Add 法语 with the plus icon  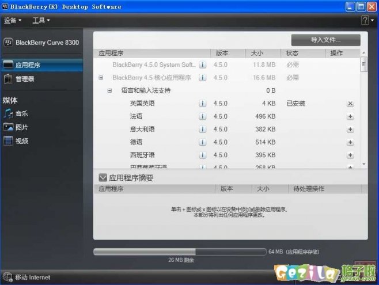(350, 116)
